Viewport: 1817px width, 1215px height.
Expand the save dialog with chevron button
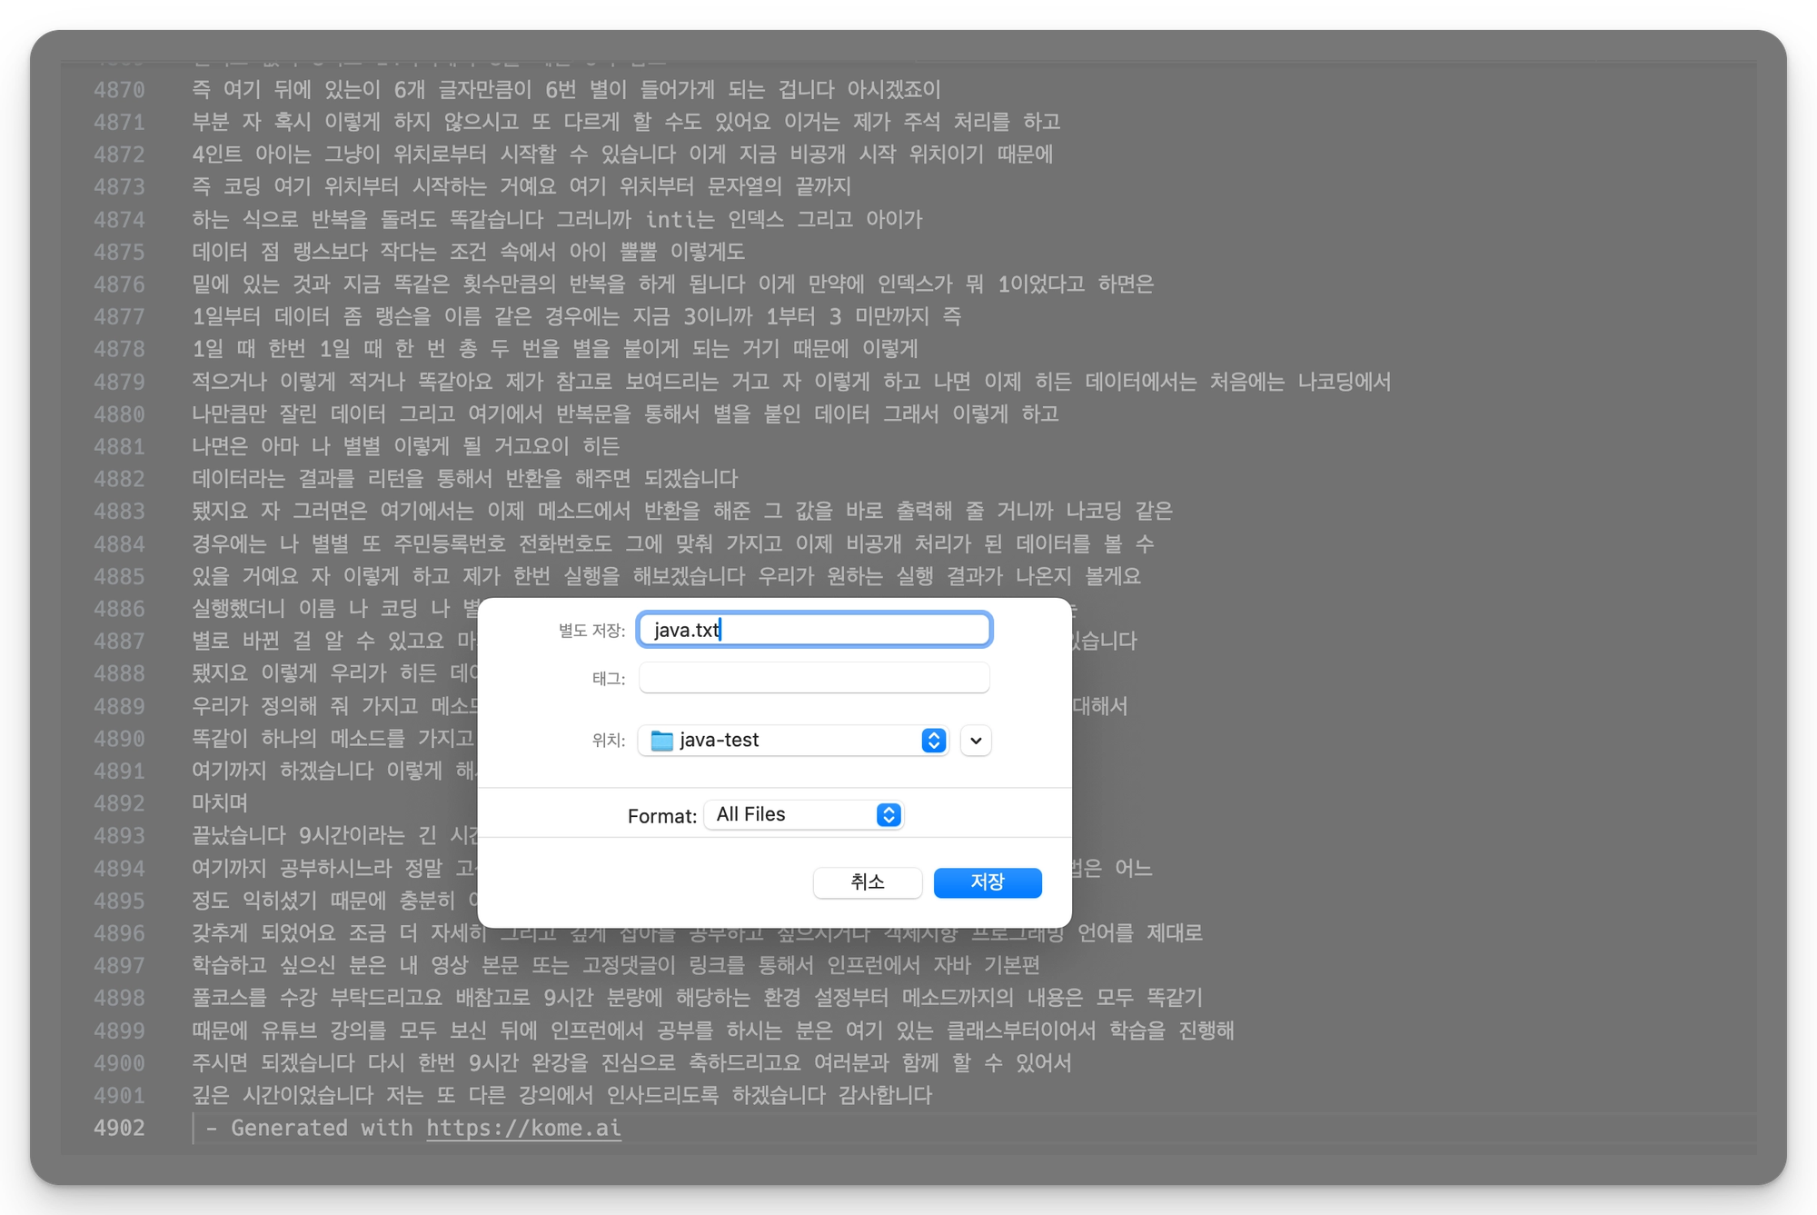[x=976, y=741]
